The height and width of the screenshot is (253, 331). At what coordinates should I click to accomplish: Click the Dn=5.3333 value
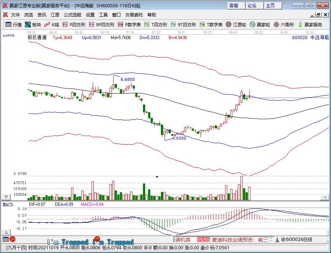click(x=150, y=38)
